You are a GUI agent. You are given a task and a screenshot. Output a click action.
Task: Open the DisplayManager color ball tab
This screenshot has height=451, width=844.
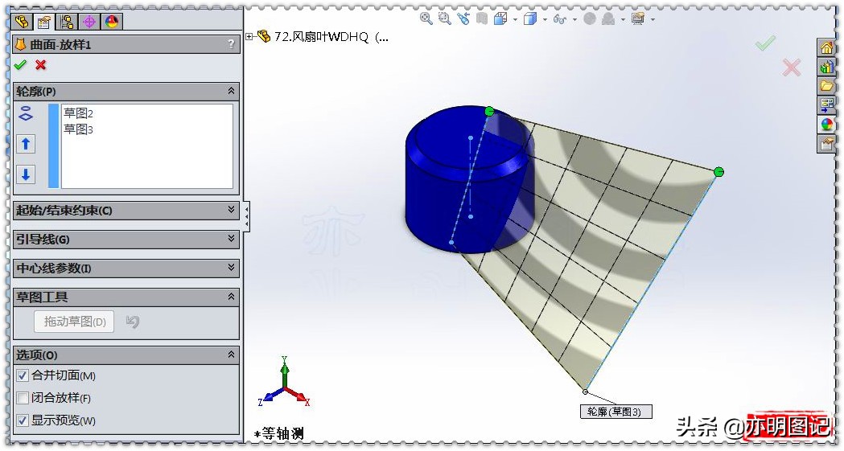(112, 22)
